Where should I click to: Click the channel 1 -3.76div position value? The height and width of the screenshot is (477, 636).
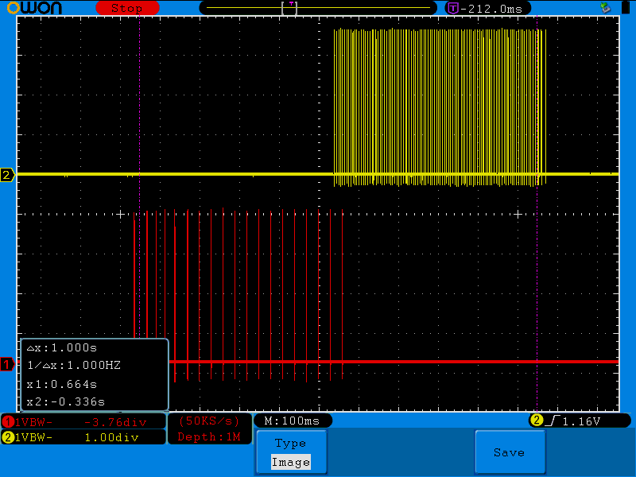(x=115, y=423)
